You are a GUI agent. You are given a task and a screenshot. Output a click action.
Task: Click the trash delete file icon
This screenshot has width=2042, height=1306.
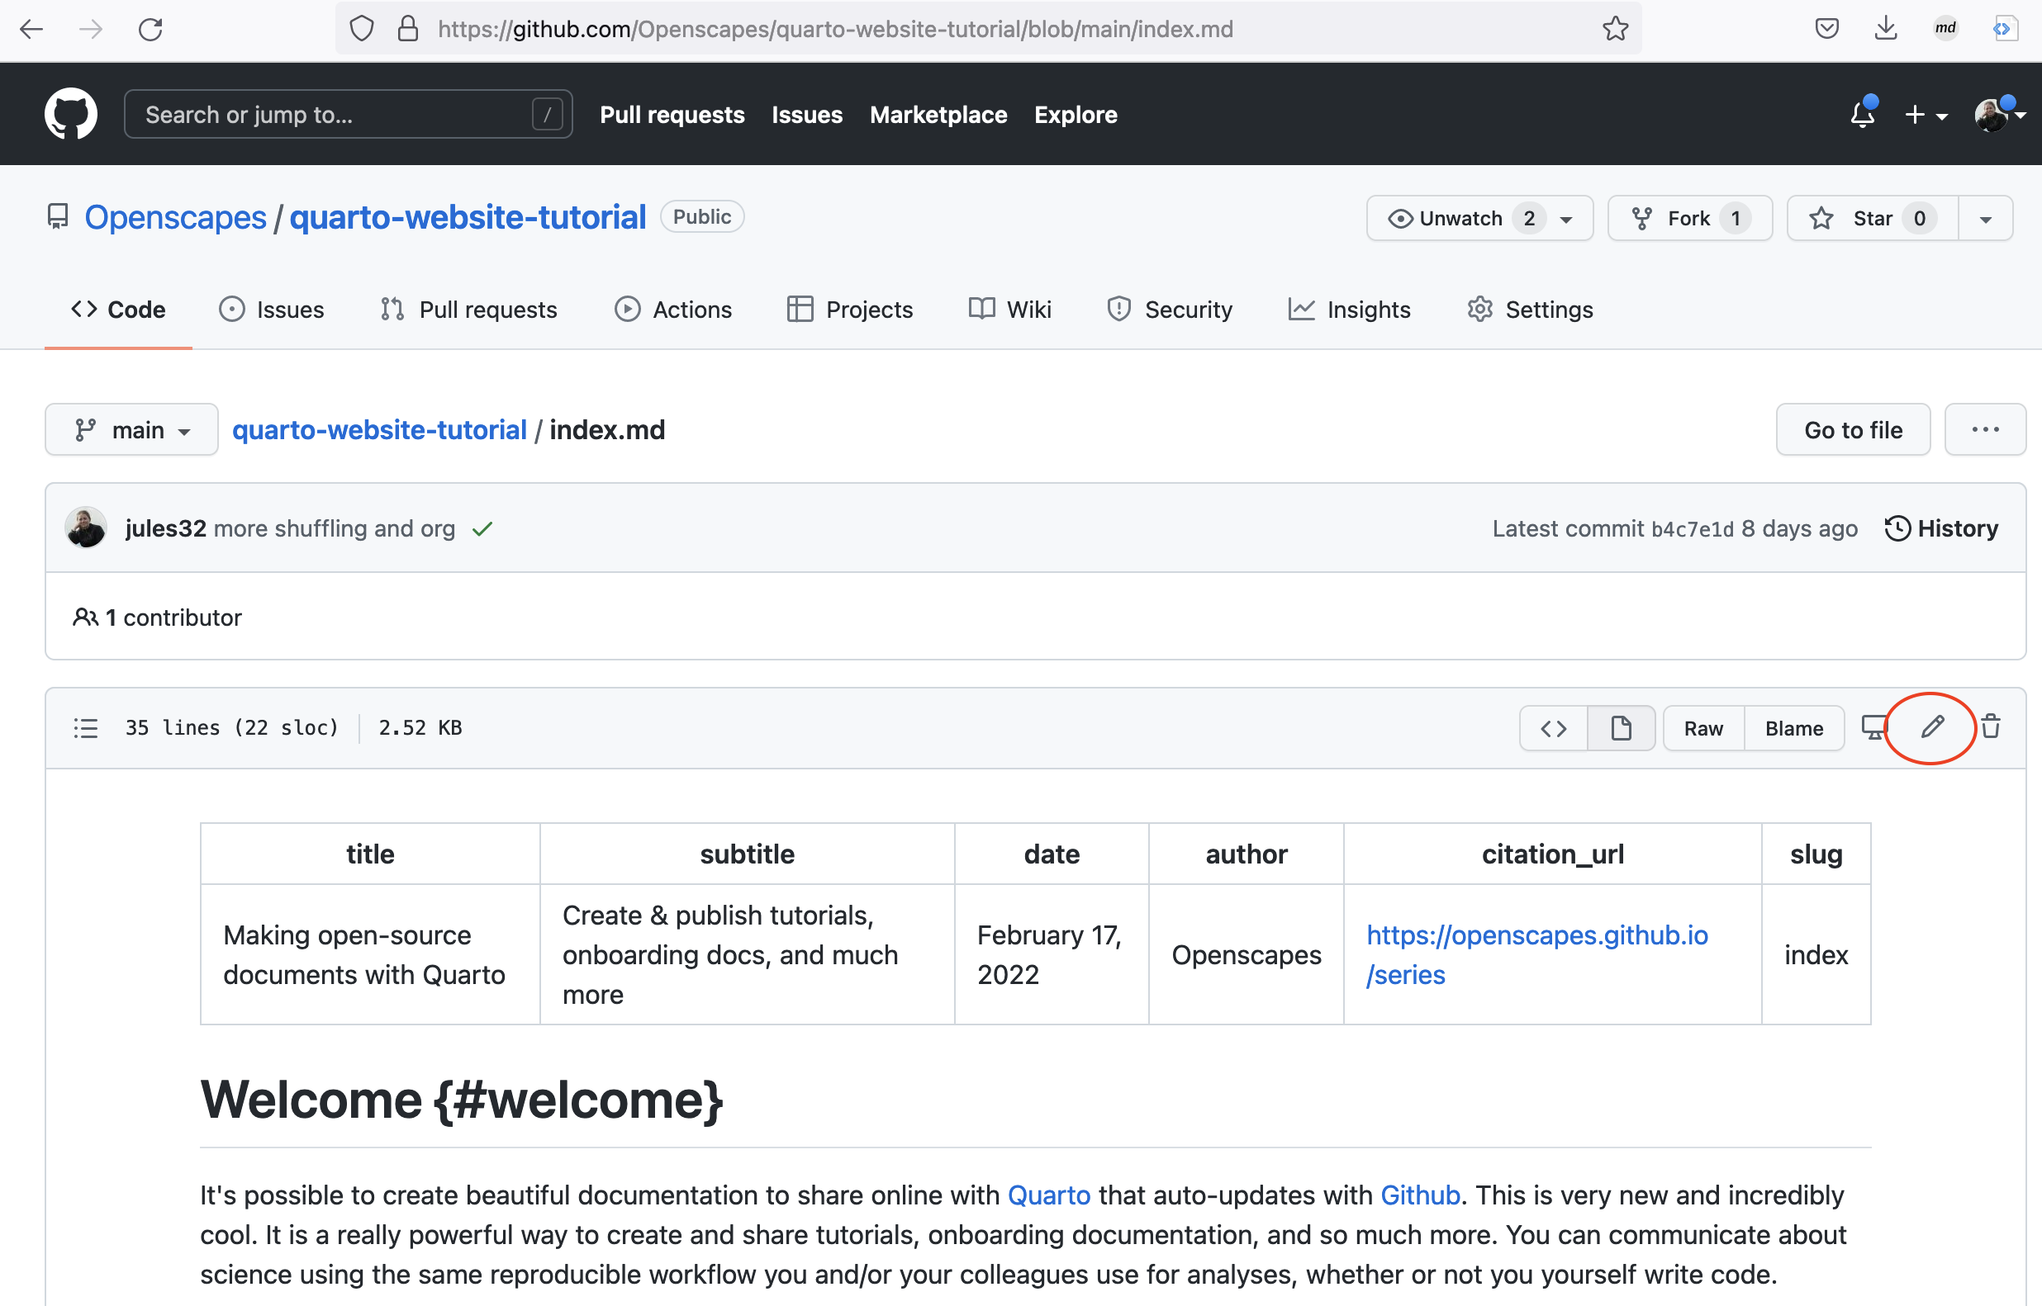click(1990, 727)
